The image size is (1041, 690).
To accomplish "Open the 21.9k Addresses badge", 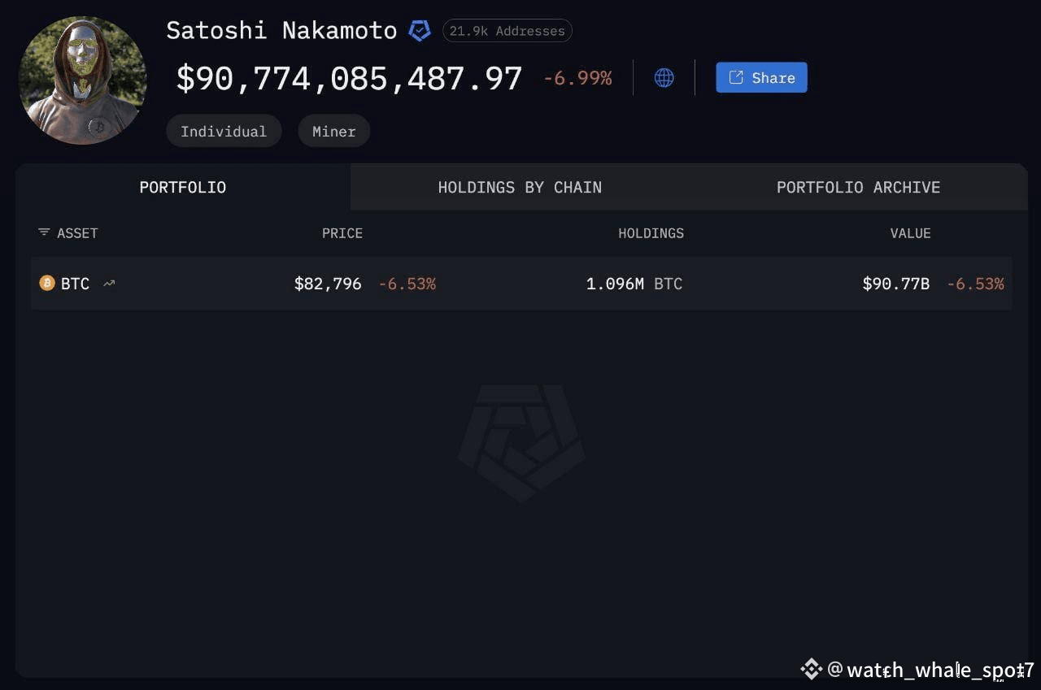I will click(x=507, y=31).
